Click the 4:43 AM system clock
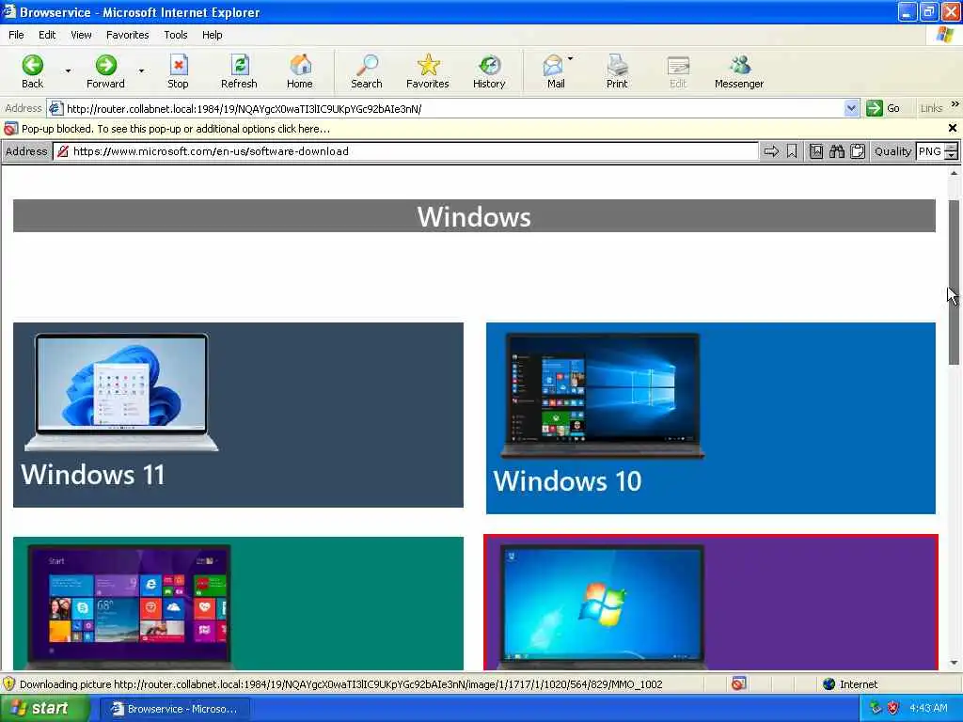The width and height of the screenshot is (963, 722). coord(928,709)
